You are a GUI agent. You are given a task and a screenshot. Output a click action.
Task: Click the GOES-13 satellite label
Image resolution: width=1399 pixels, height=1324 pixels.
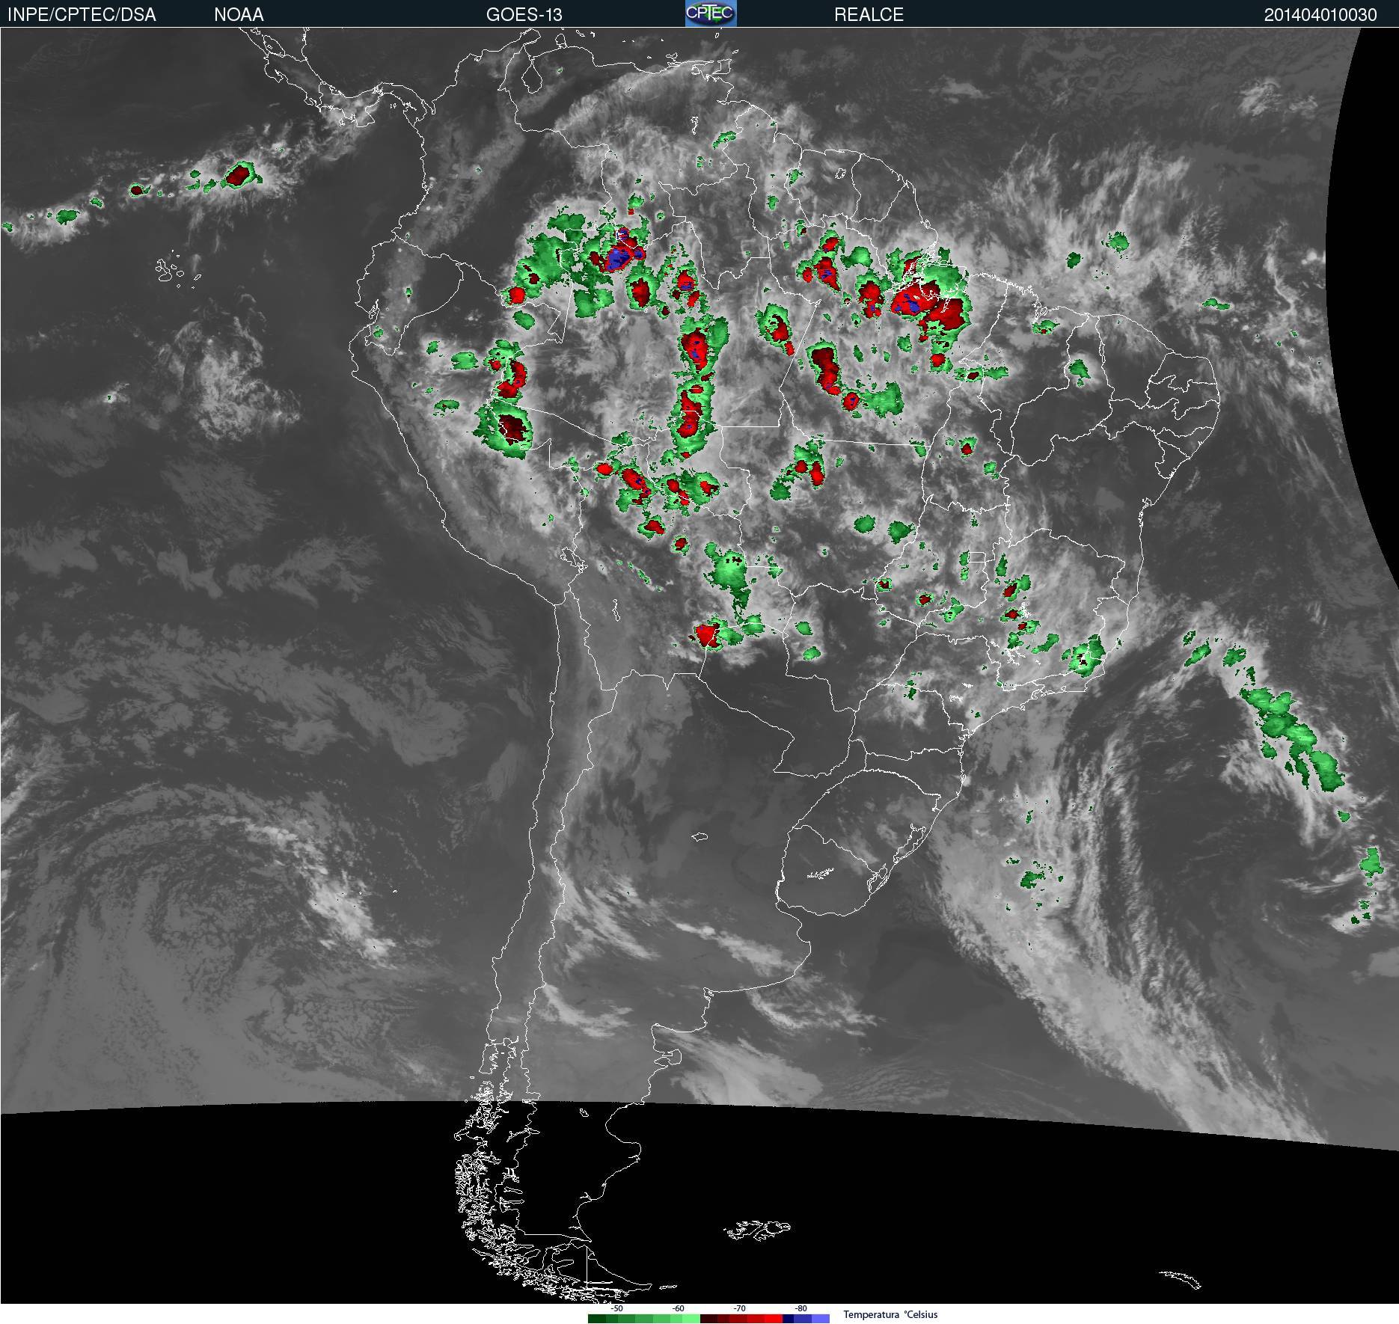click(524, 14)
